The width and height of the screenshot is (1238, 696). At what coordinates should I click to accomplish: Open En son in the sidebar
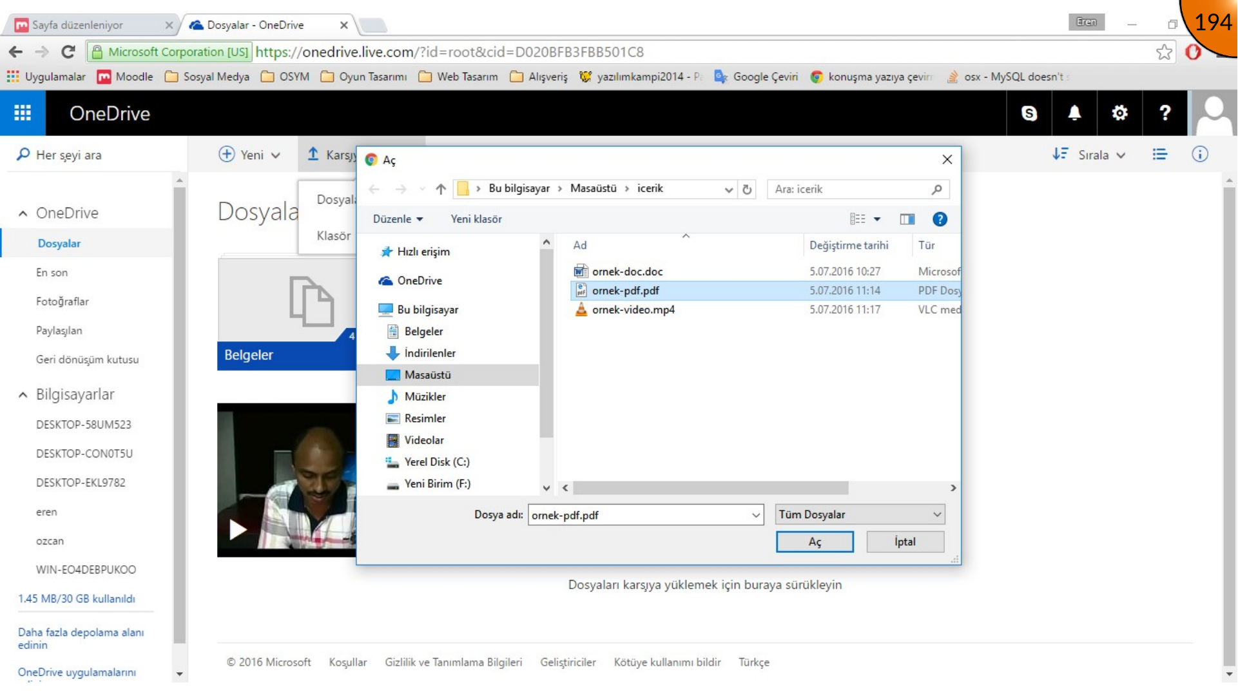52,273
